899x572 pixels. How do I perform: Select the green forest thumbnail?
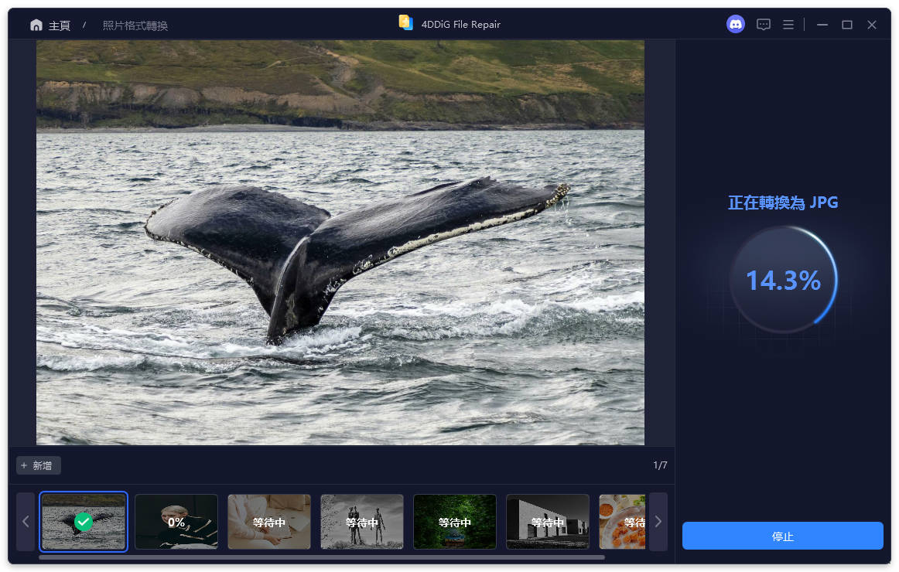(x=455, y=522)
